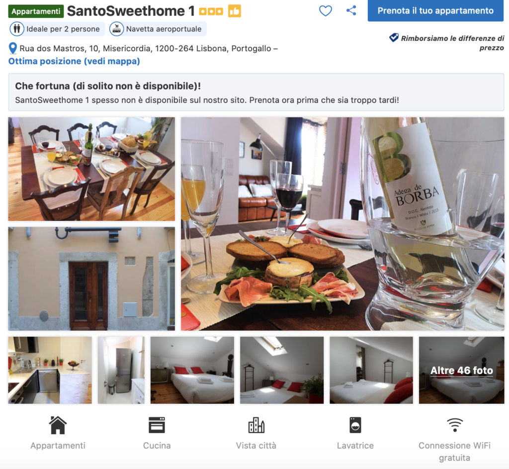Image resolution: width=509 pixels, height=469 pixels.
Task: Click the Lavatrice washing machine icon
Action: (355, 425)
